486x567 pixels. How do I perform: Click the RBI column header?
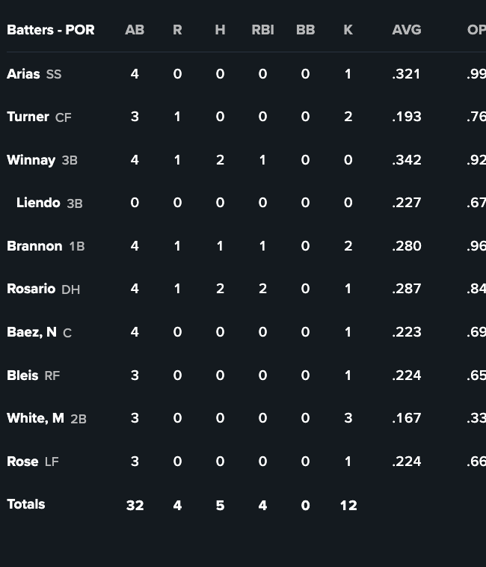[x=262, y=30]
